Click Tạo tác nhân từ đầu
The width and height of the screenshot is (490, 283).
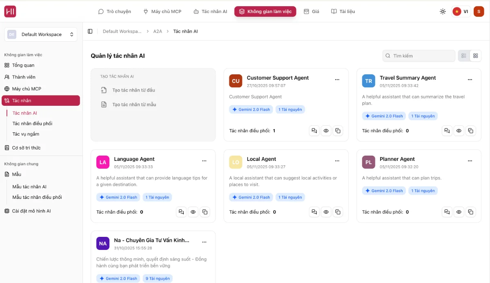point(134,90)
